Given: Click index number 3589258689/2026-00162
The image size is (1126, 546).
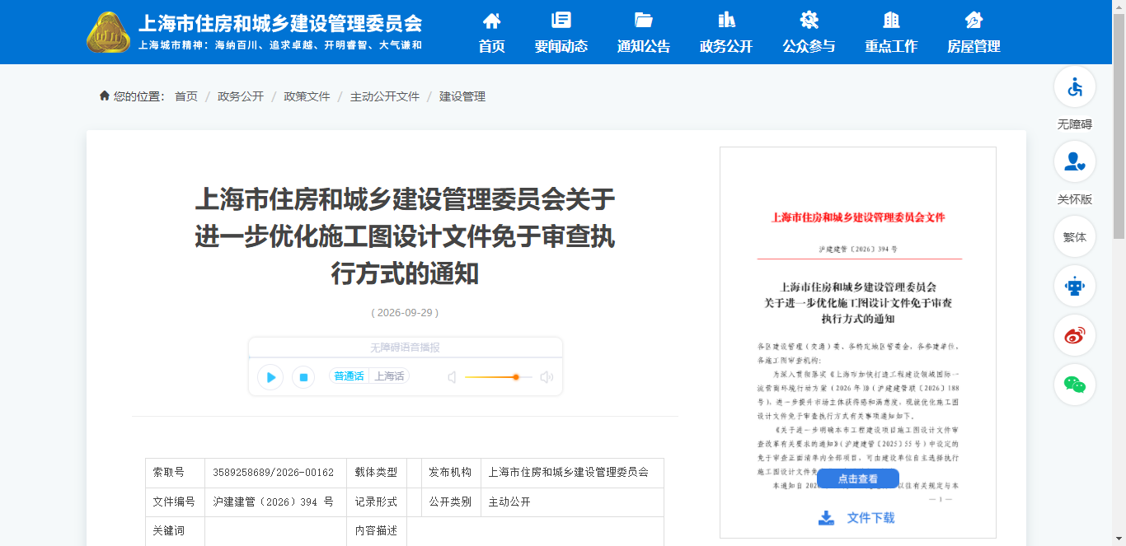Looking at the screenshot, I should coord(274,473).
